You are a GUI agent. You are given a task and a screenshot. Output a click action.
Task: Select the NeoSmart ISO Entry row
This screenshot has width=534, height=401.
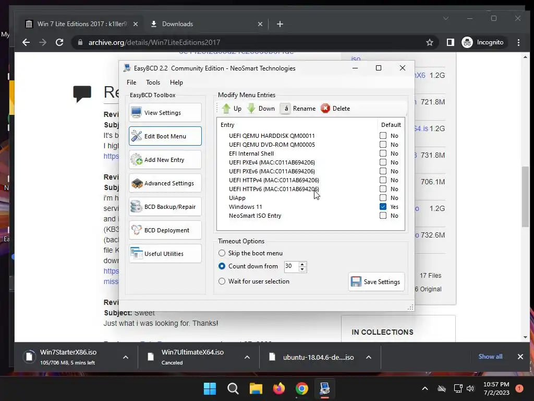pyautogui.click(x=254, y=216)
